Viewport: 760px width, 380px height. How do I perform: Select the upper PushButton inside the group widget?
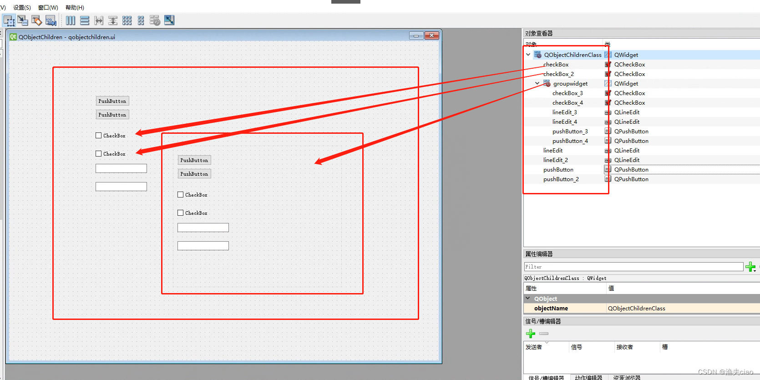click(194, 160)
